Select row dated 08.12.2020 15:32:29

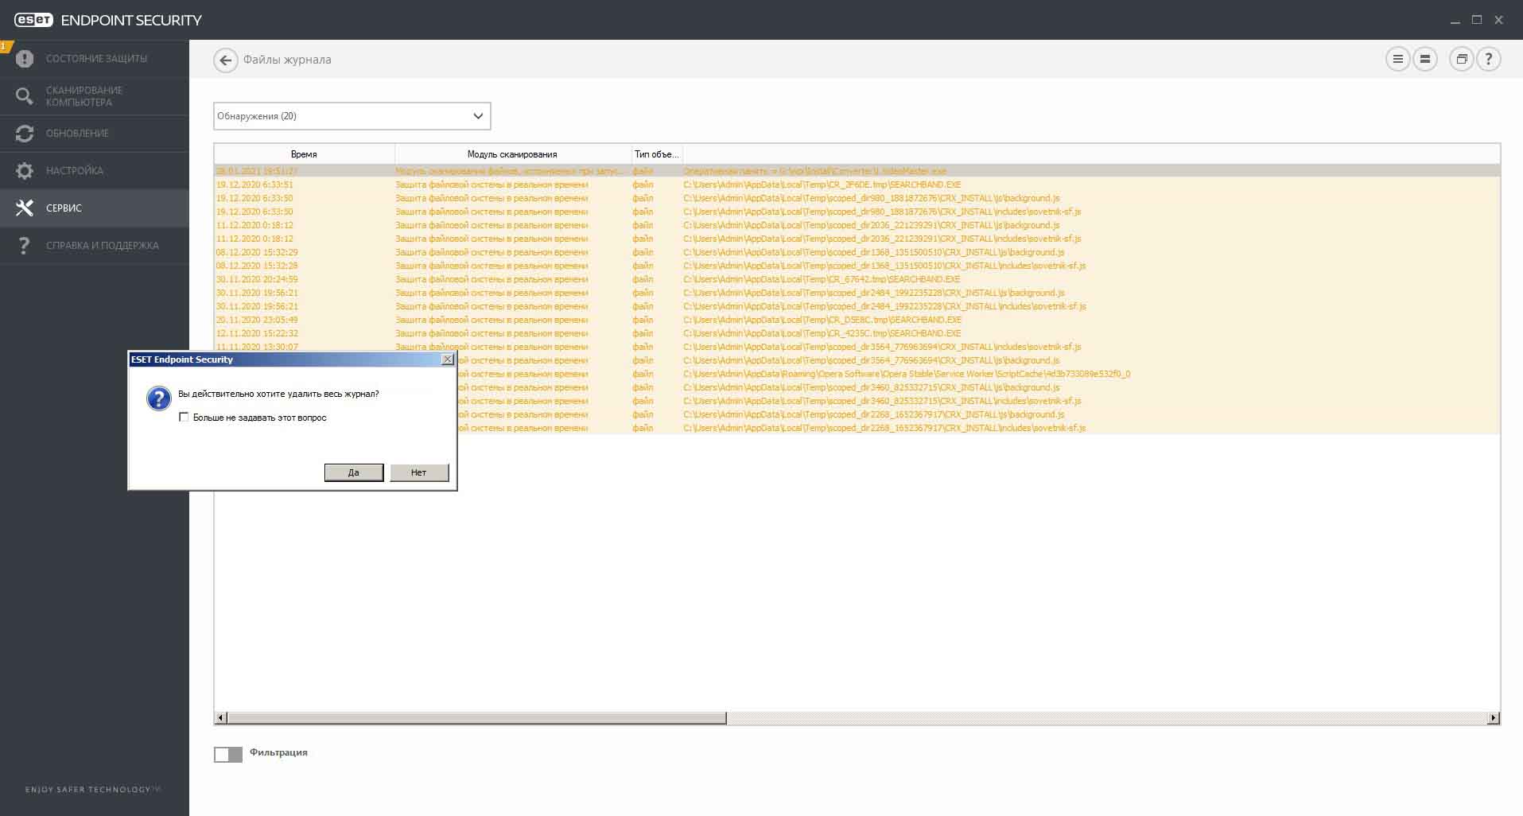tap(857, 252)
